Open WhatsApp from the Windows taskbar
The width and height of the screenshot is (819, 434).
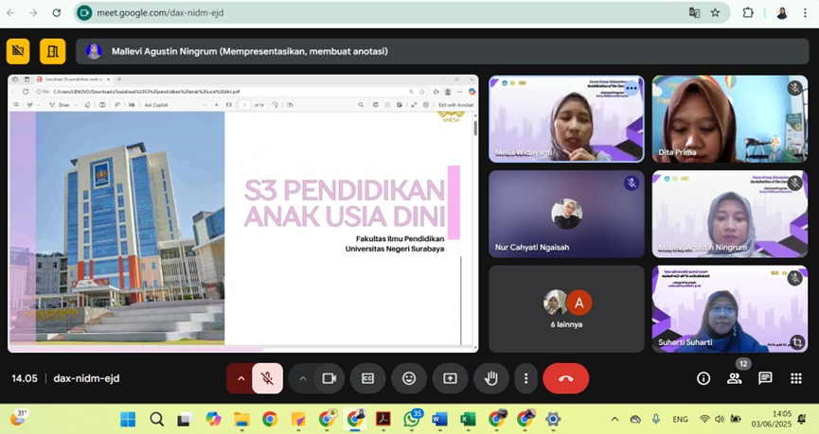pos(412,419)
